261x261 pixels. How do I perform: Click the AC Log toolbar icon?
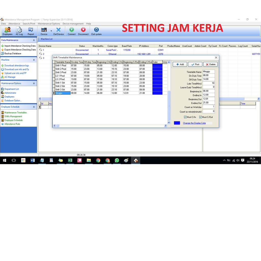click(19, 31)
